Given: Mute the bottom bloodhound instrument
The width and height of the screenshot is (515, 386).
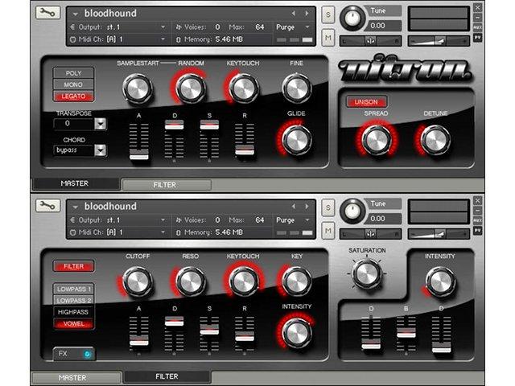Looking at the screenshot, I should coord(328,231).
